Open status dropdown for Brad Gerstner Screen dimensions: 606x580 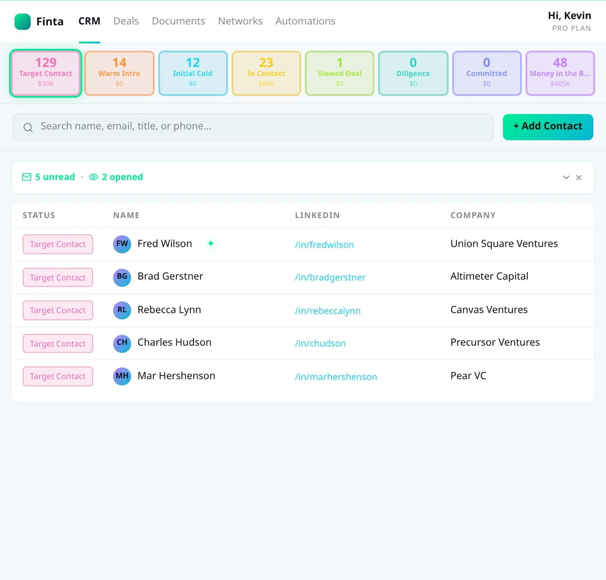coord(58,277)
